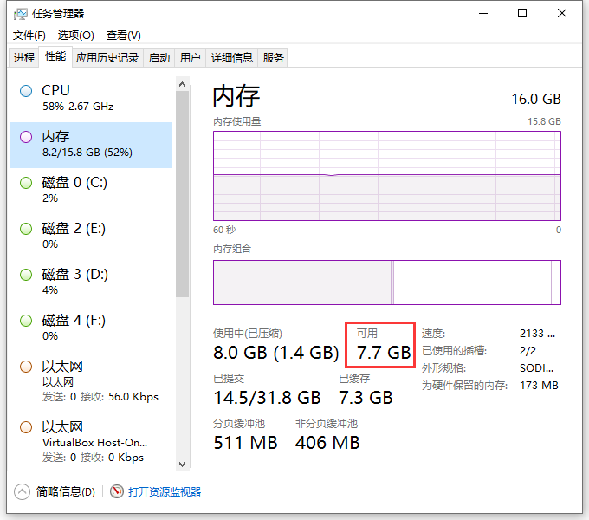The width and height of the screenshot is (589, 520).
Task: Click the 内存使用量 usage graph
Action: [387, 176]
